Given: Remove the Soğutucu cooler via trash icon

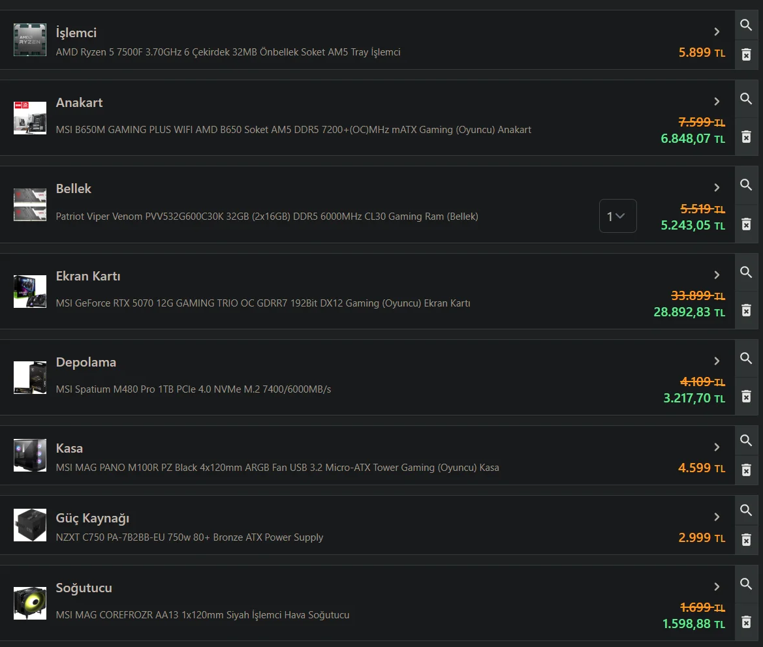Looking at the screenshot, I should tap(746, 622).
